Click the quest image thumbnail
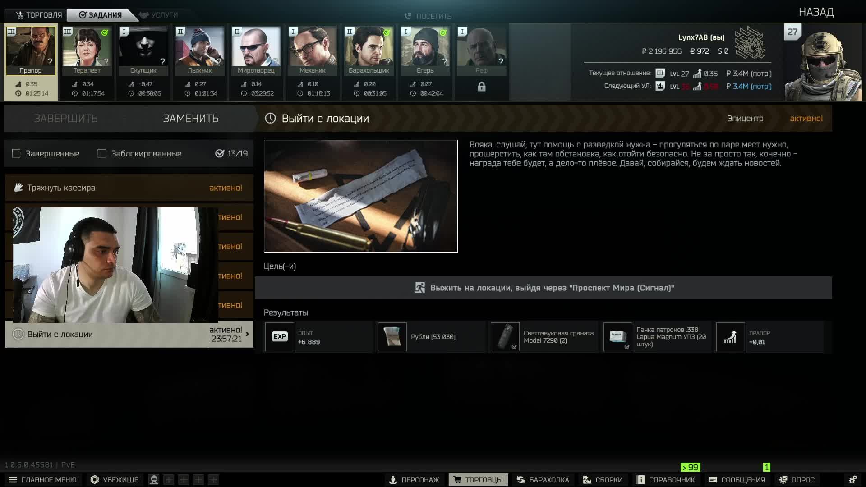This screenshot has width=866, height=487. 360,196
